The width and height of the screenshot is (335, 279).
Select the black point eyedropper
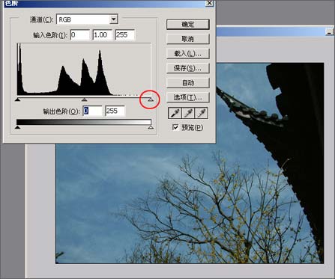(175, 114)
